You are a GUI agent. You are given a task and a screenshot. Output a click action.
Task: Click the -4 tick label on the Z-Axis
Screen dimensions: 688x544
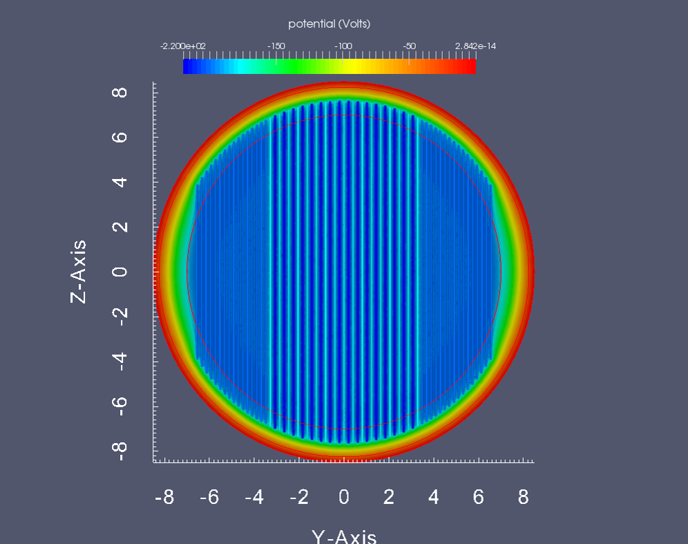[122, 362]
